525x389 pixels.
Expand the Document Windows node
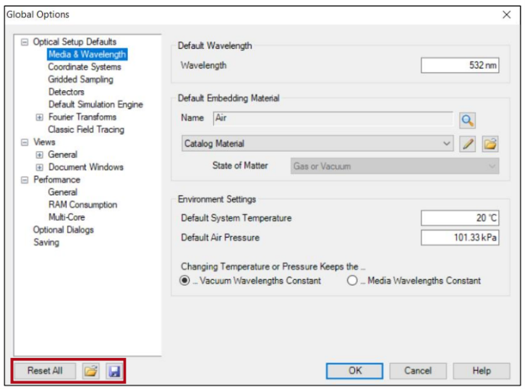40,167
